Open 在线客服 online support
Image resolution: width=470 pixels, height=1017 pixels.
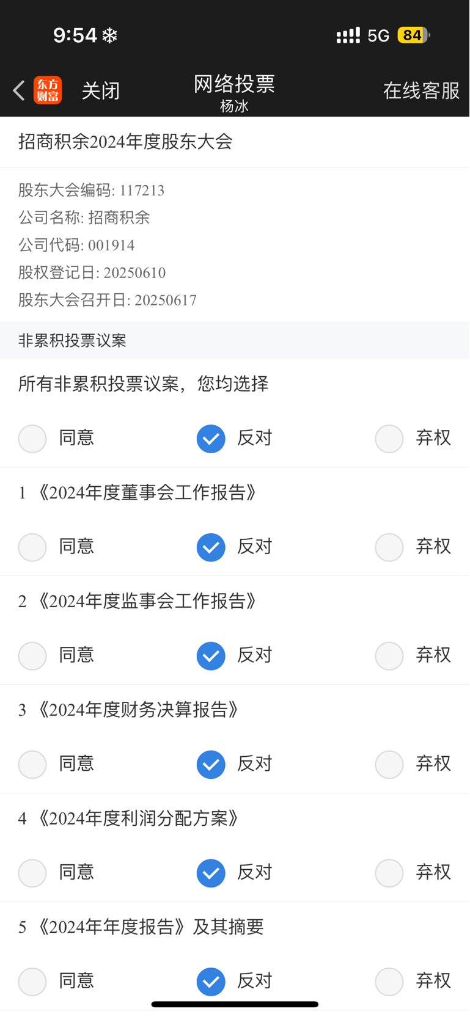(421, 90)
